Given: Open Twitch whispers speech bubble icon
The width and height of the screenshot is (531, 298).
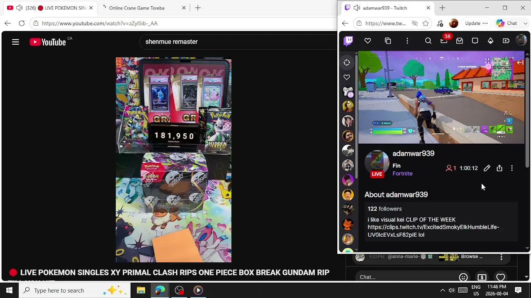Looking at the screenshot, I should pyautogui.click(x=475, y=41).
